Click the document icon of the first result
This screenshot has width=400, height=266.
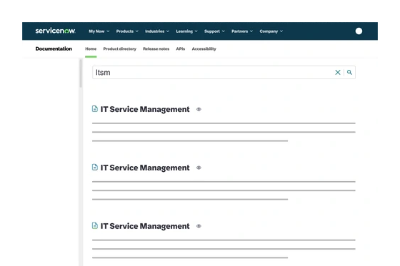click(94, 109)
